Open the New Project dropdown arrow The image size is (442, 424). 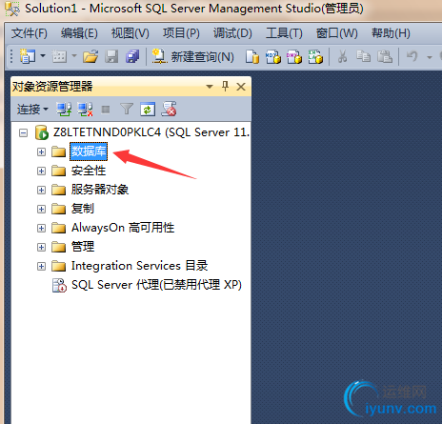(43, 56)
